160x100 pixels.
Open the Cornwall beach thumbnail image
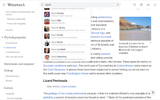pyautogui.click(x=135, y=28)
